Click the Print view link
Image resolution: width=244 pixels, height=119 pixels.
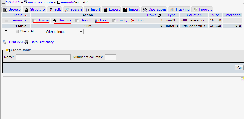pyautogui.click(x=16, y=42)
